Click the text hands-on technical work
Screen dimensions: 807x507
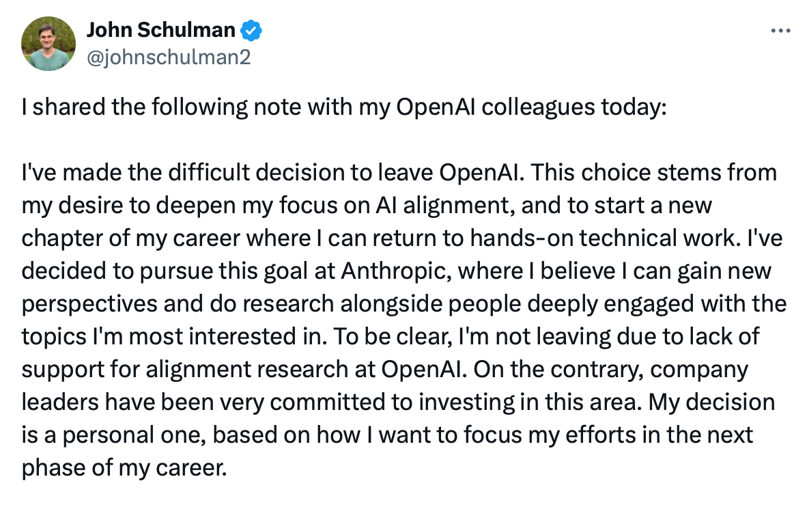pos(604,238)
